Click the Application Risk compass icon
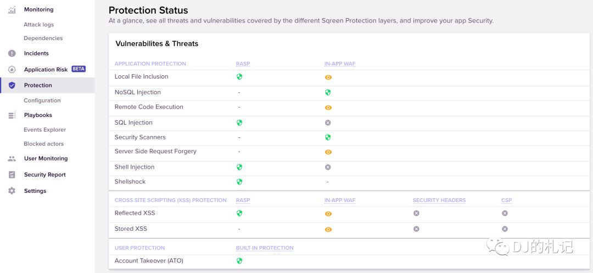 tap(12, 70)
